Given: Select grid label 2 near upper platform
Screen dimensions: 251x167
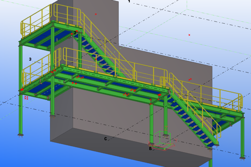Looking at the screenshot, I should (75, 33).
